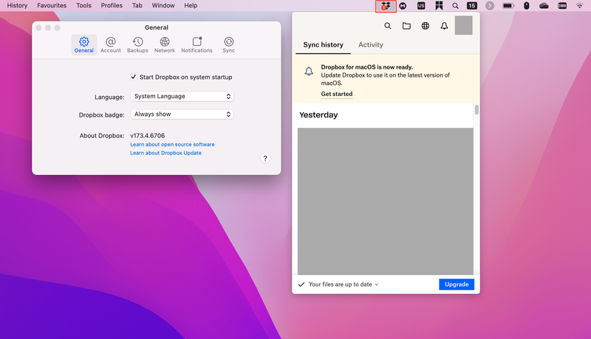The width and height of the screenshot is (591, 339).
Task: Click the Dropbox panel scrollbar
Action: (476, 110)
